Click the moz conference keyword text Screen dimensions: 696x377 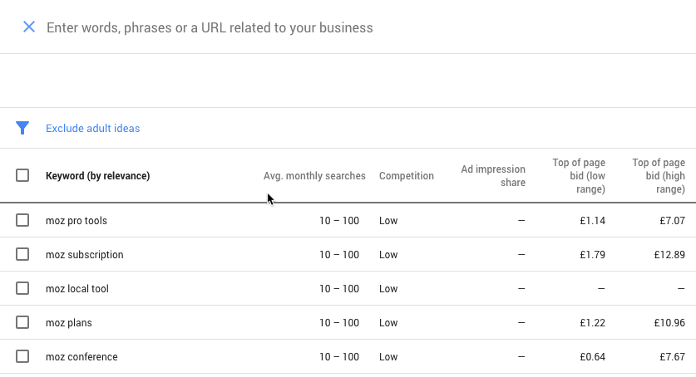(x=81, y=357)
